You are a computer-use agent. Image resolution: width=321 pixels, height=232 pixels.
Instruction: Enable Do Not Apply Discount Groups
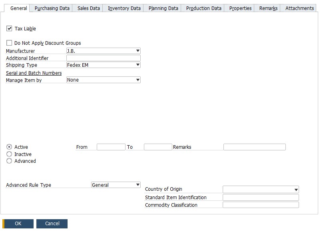click(x=8, y=43)
